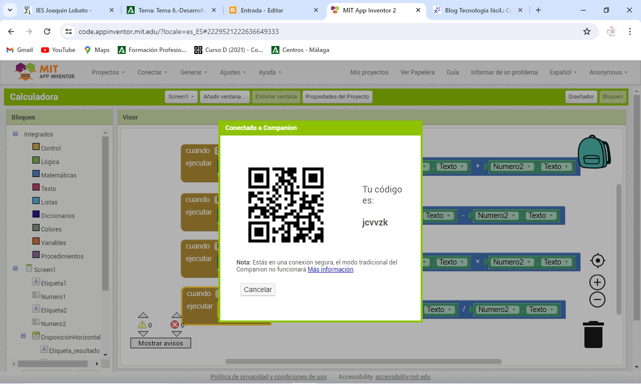Open the Español language dropdown
The height and width of the screenshot is (384, 641).
(x=563, y=72)
